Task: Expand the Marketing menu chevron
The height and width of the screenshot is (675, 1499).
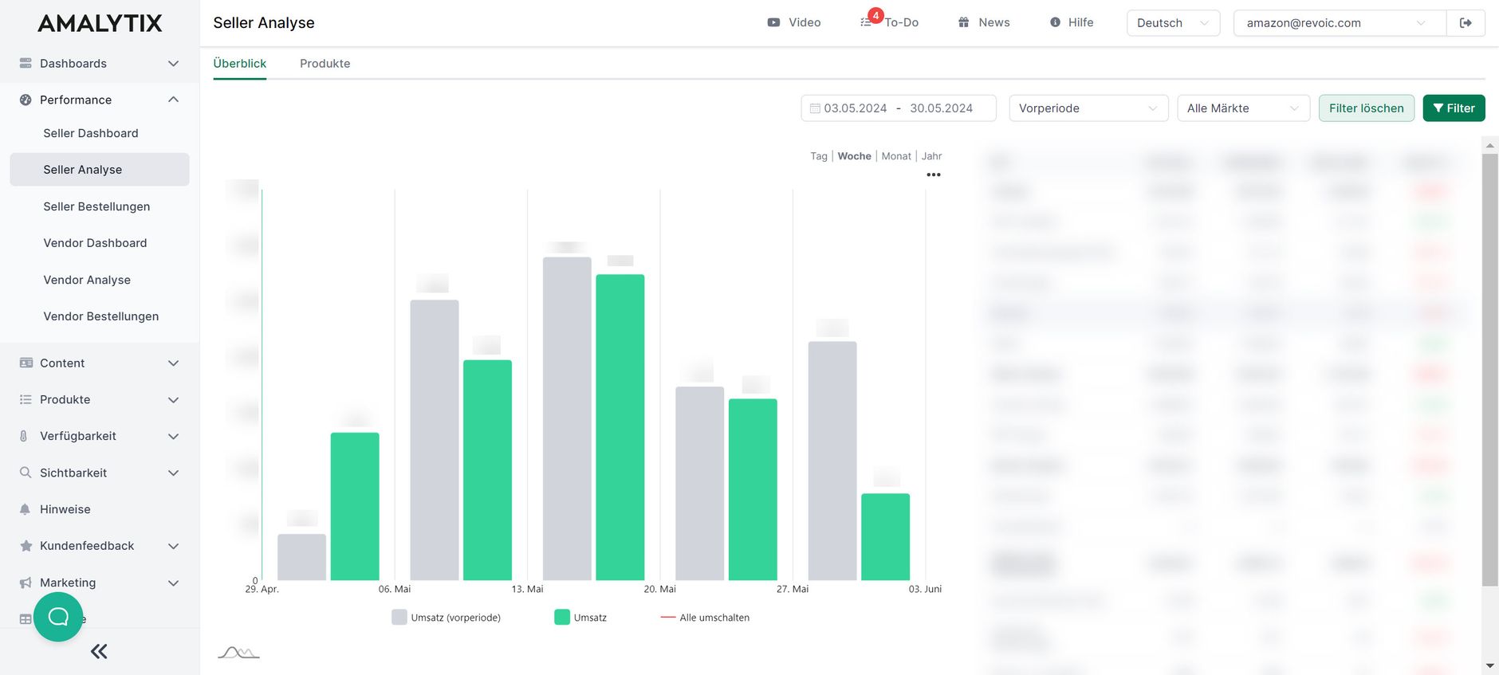Action: [x=173, y=583]
